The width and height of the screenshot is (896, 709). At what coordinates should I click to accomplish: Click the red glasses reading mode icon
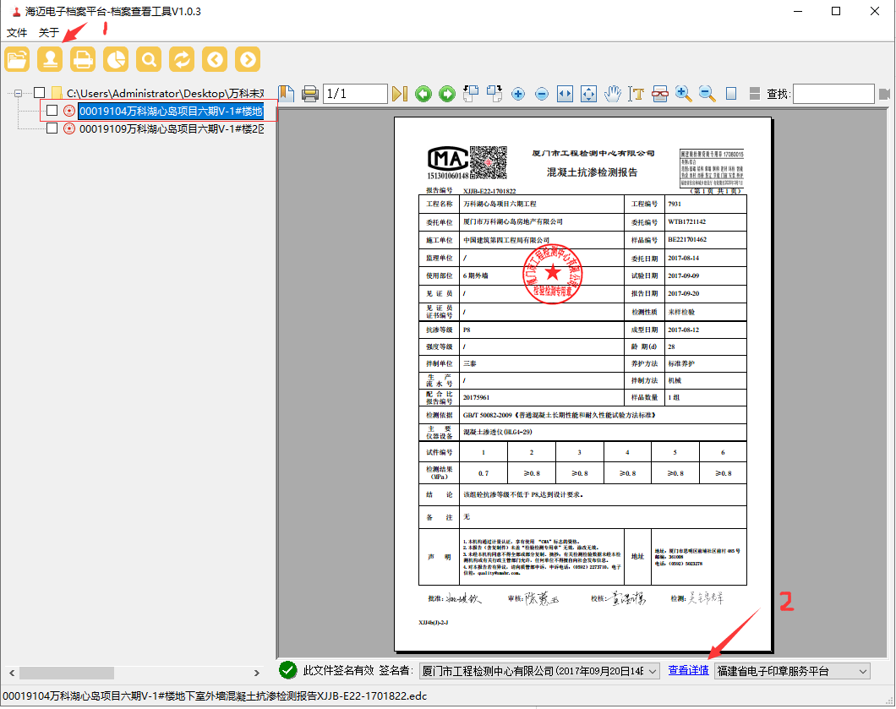coord(660,94)
